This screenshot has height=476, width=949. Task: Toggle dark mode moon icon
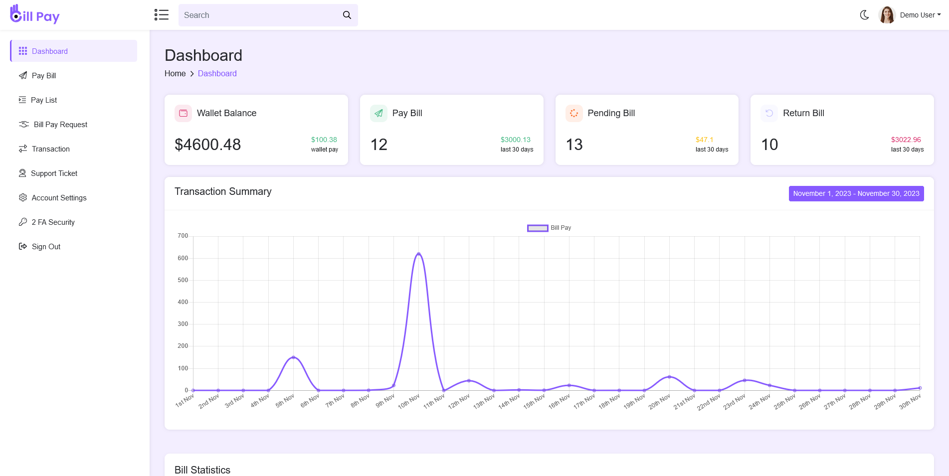pyautogui.click(x=864, y=15)
